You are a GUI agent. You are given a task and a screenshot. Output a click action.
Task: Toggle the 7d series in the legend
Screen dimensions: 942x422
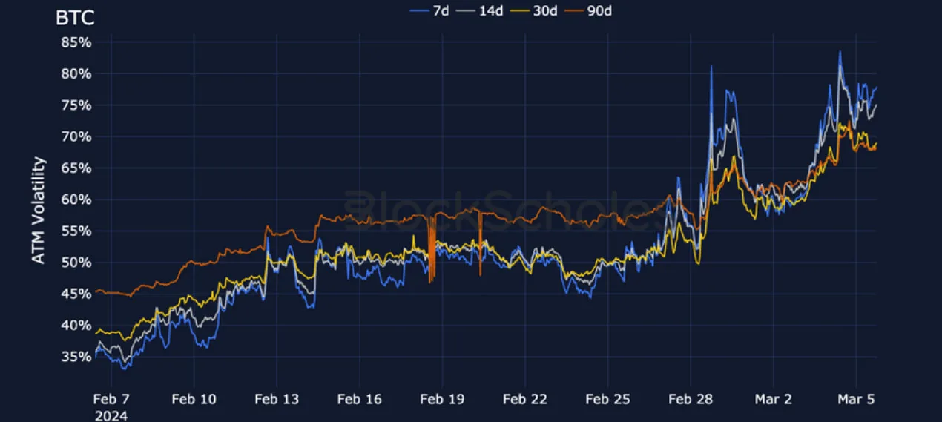point(429,10)
